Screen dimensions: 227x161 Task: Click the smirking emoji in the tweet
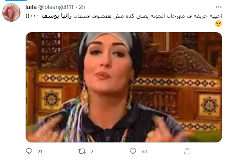tap(218, 24)
